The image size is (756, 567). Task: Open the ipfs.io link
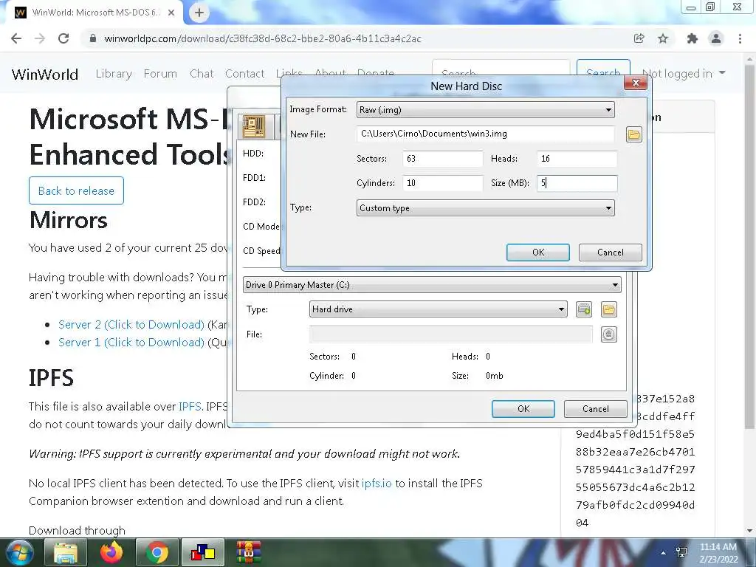coord(377,483)
